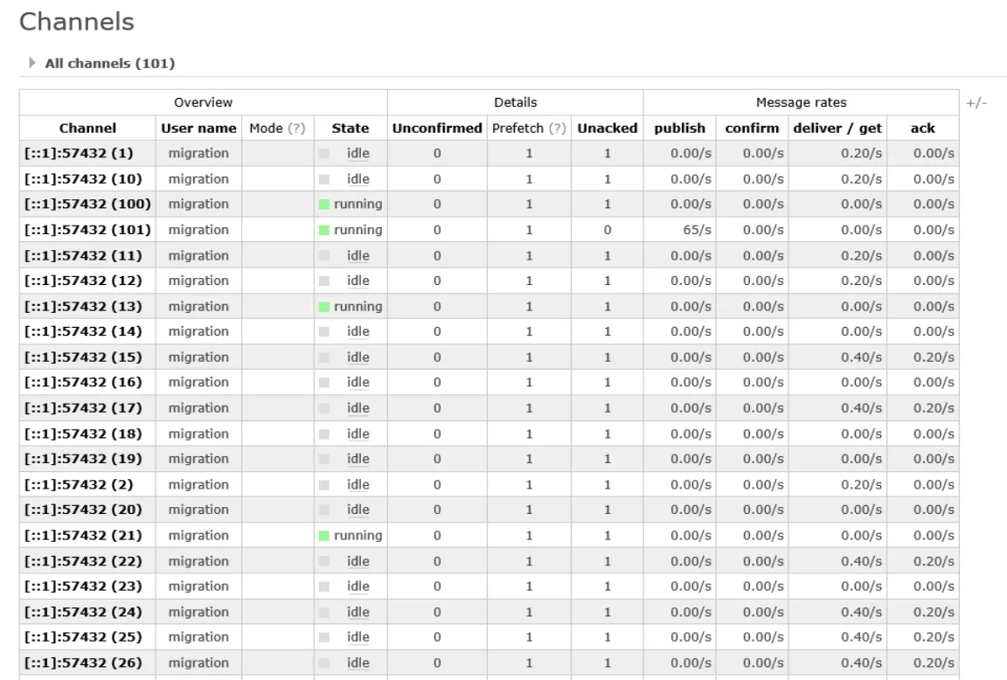Click deliver rate 0.40/s for channel (24)
This screenshot has width=1007, height=680.
861,611
